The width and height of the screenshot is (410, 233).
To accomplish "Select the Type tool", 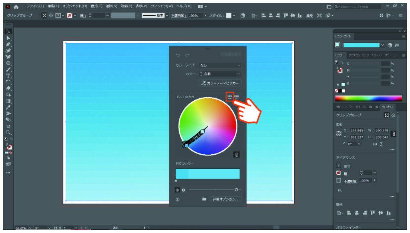I will 8,76.
